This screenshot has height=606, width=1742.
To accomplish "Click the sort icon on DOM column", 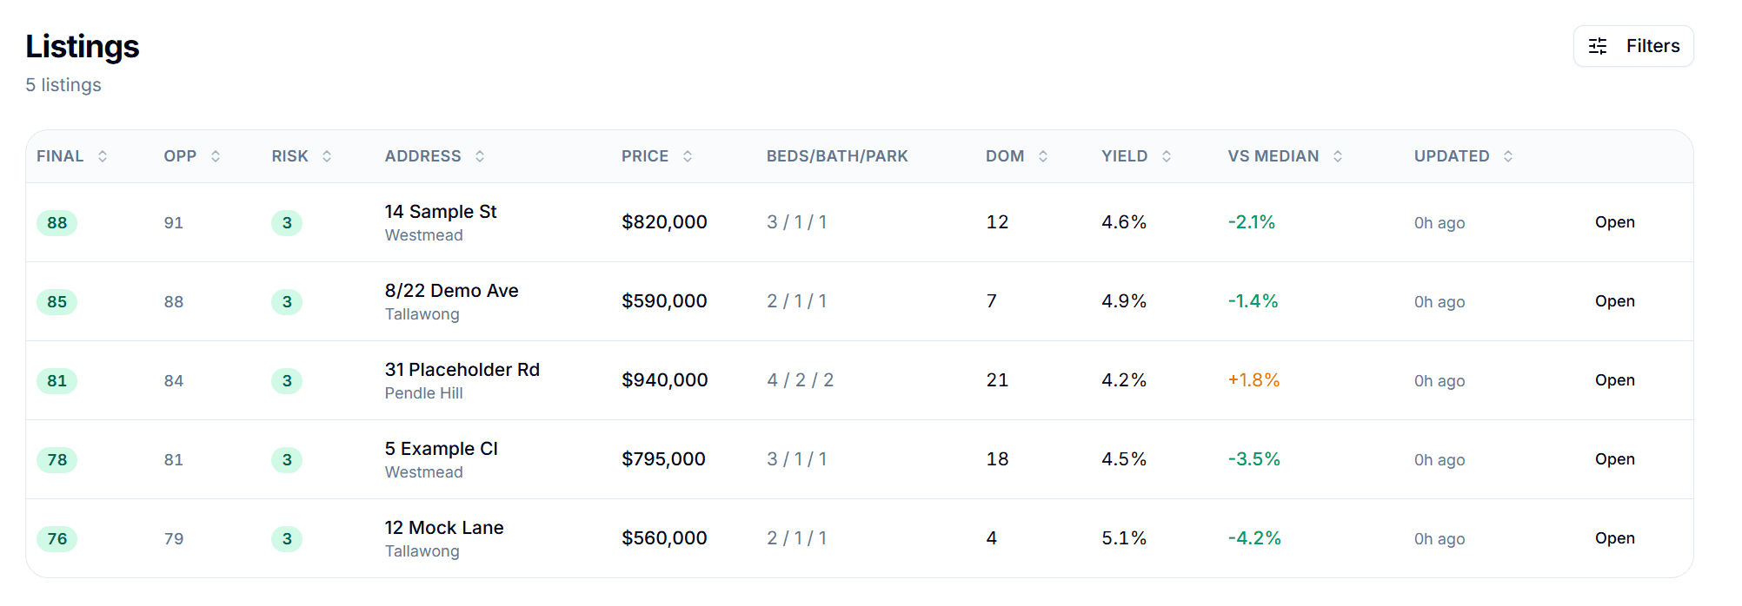I will (x=1042, y=156).
